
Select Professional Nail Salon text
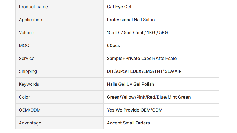tap(131, 20)
